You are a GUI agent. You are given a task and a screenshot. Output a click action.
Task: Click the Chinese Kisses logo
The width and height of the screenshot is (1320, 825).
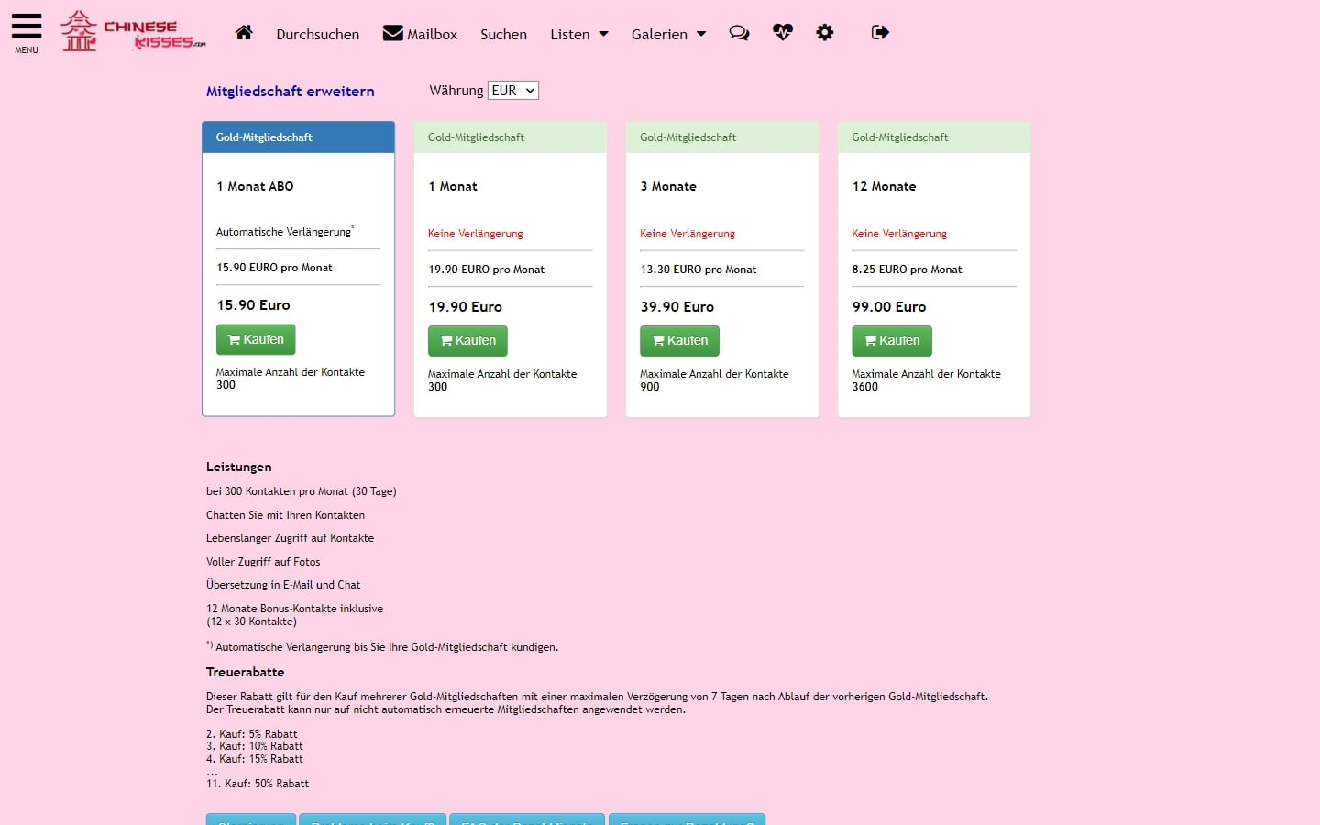[x=133, y=32]
